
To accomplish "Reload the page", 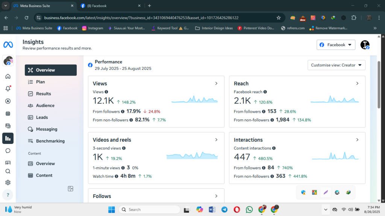I will coord(27,18).
